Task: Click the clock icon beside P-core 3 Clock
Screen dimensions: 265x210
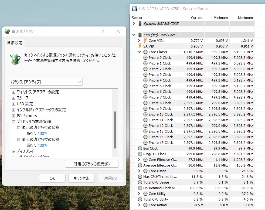Action: pos(145,74)
